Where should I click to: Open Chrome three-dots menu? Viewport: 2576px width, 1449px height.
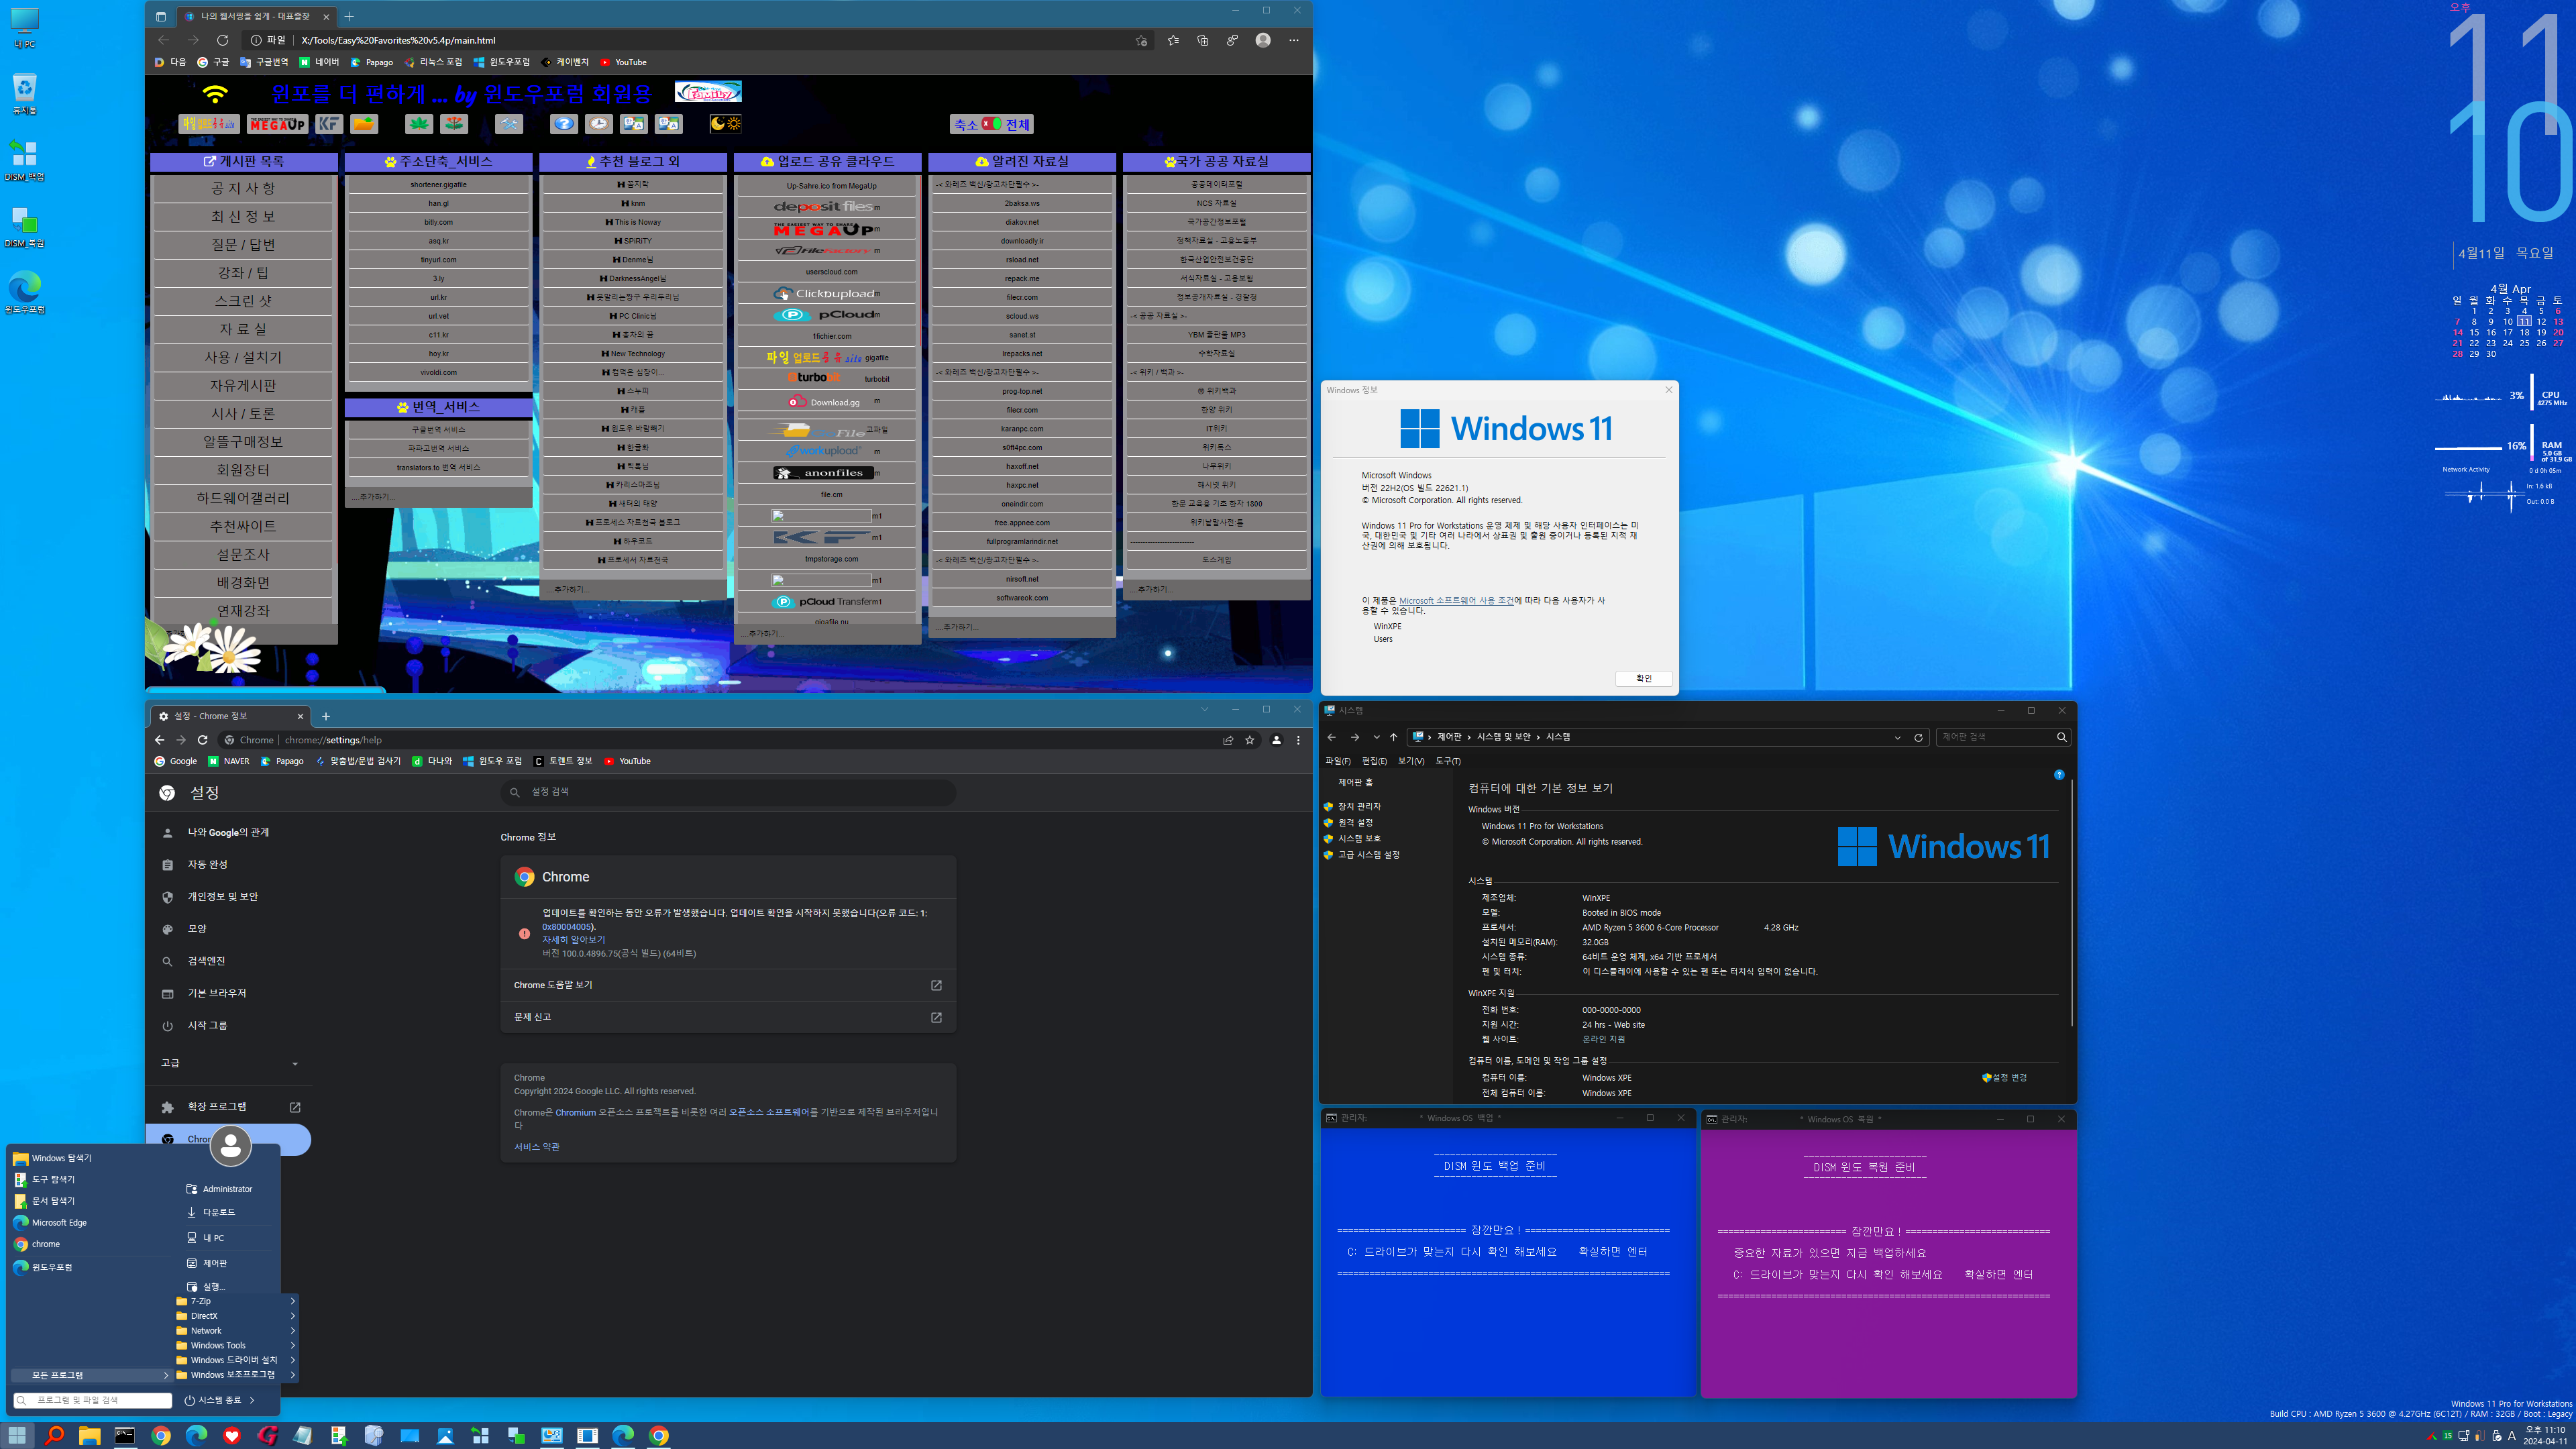(x=1298, y=740)
